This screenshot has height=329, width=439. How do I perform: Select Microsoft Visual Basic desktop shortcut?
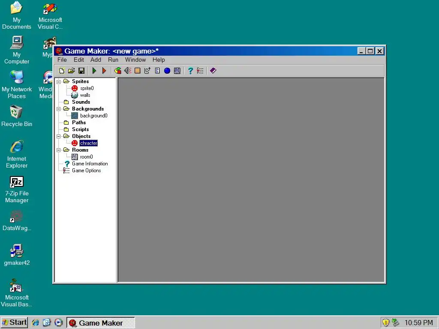click(x=17, y=293)
